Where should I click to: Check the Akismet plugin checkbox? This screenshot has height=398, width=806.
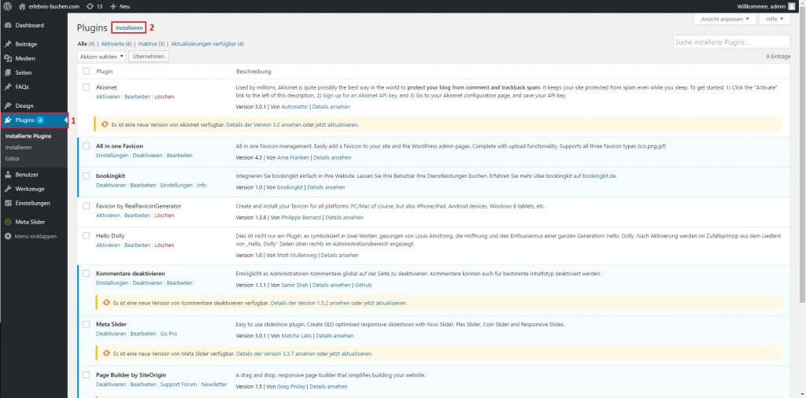tap(87, 87)
